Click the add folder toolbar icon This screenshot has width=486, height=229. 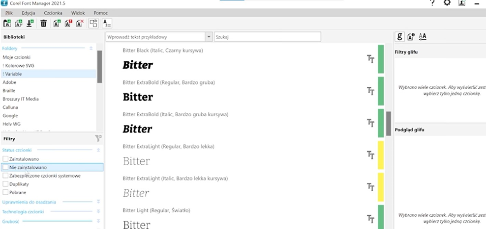coord(7,23)
